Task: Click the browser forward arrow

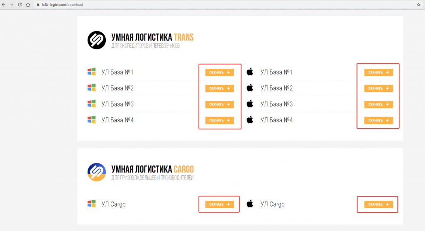Action: coord(12,5)
